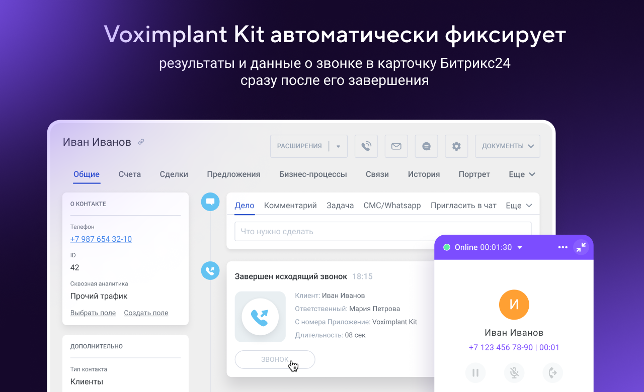Switch to the Сделки tab
Screen dimensions: 644x392
pos(174,174)
